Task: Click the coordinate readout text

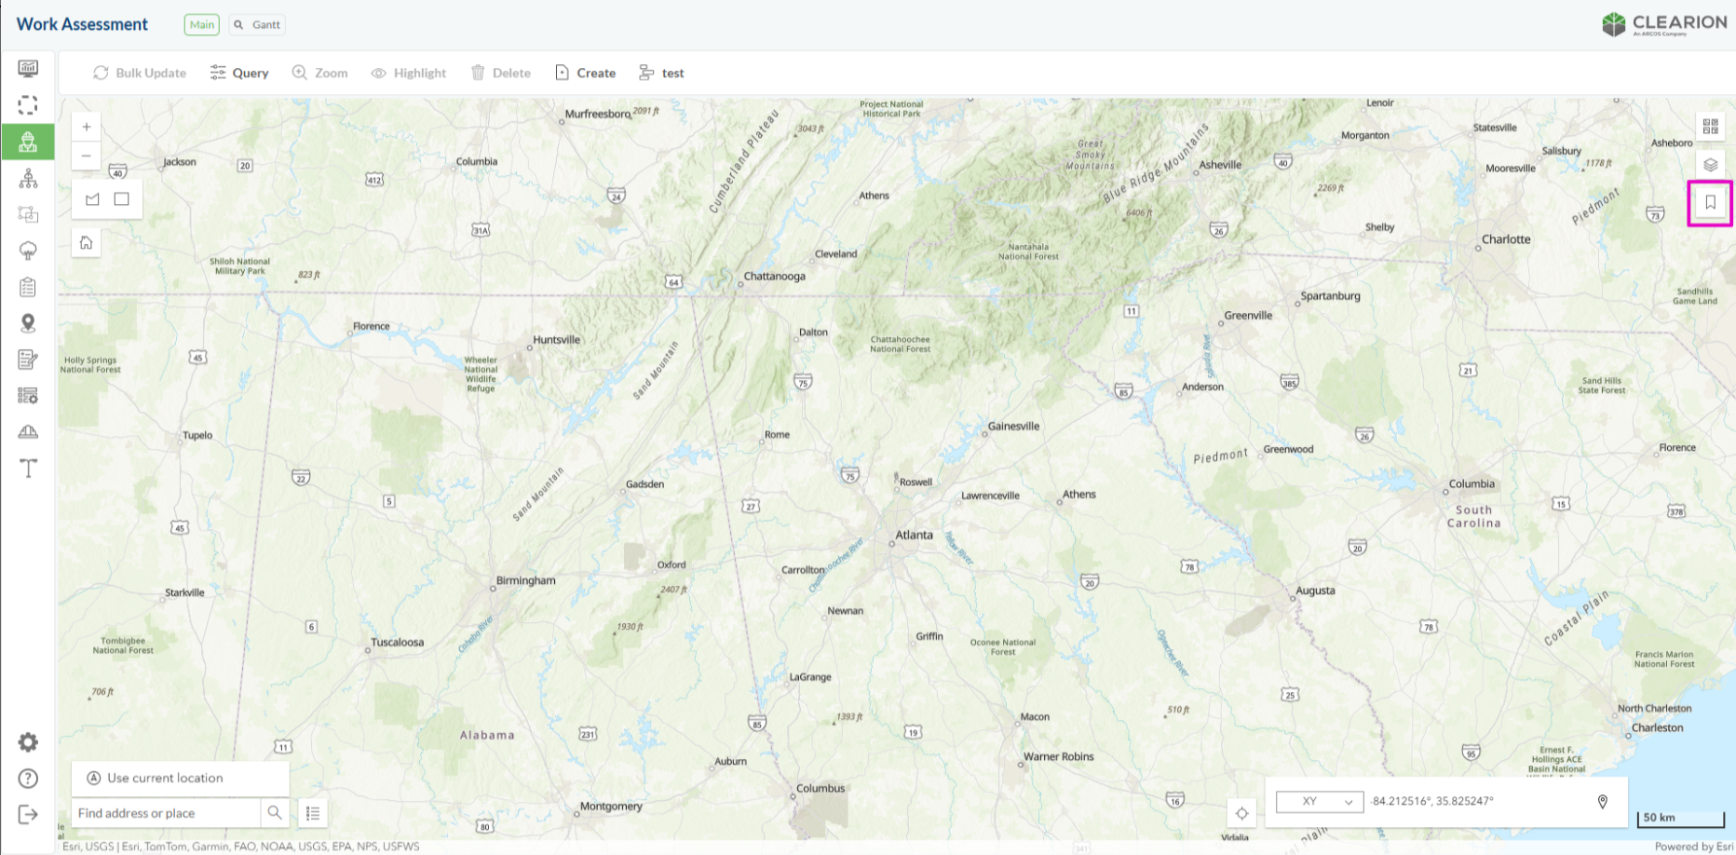Action: pyautogui.click(x=1431, y=801)
